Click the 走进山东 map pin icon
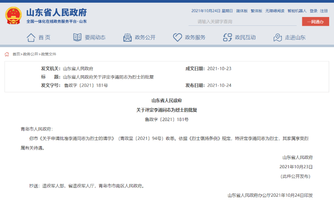The image size is (334, 203). pyautogui.click(x=277, y=37)
